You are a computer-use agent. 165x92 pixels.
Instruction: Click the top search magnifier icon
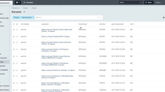pyautogui.click(x=141, y=3)
